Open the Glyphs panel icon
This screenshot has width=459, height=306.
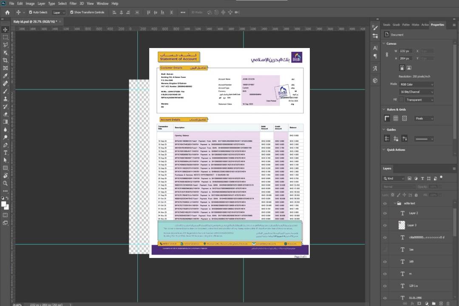pos(375,68)
